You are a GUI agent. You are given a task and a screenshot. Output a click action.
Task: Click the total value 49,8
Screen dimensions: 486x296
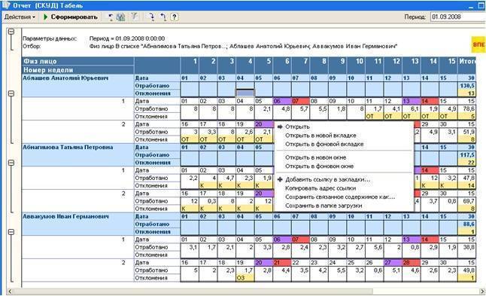pos(467,270)
